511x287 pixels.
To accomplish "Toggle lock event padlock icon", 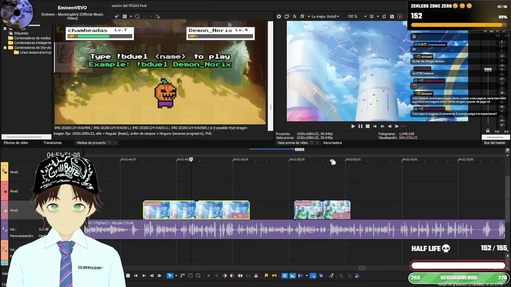I will [x=256, y=275].
